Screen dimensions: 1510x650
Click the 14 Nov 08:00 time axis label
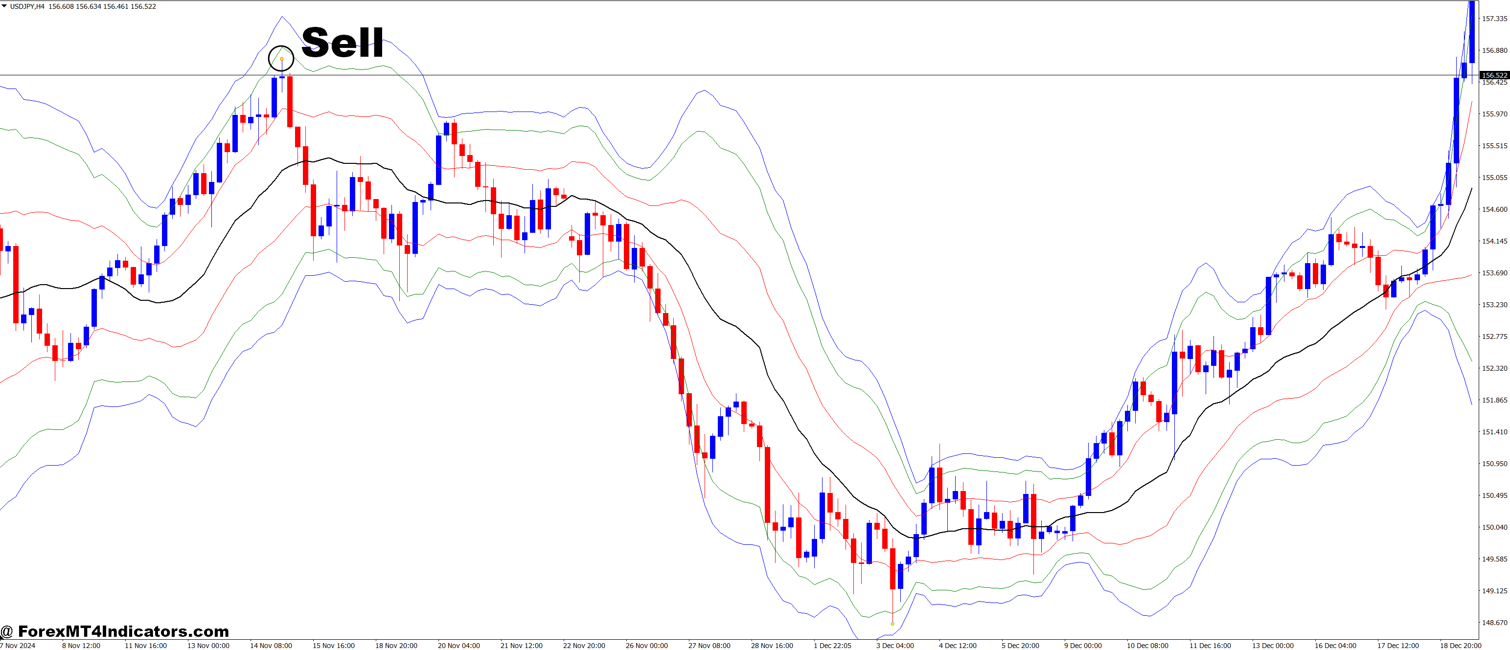tap(271, 645)
